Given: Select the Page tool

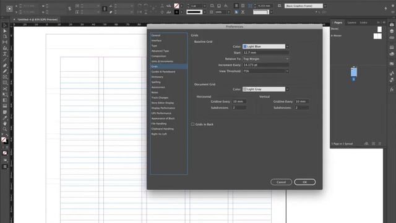Looking at the screenshot, I should pos(5,37).
